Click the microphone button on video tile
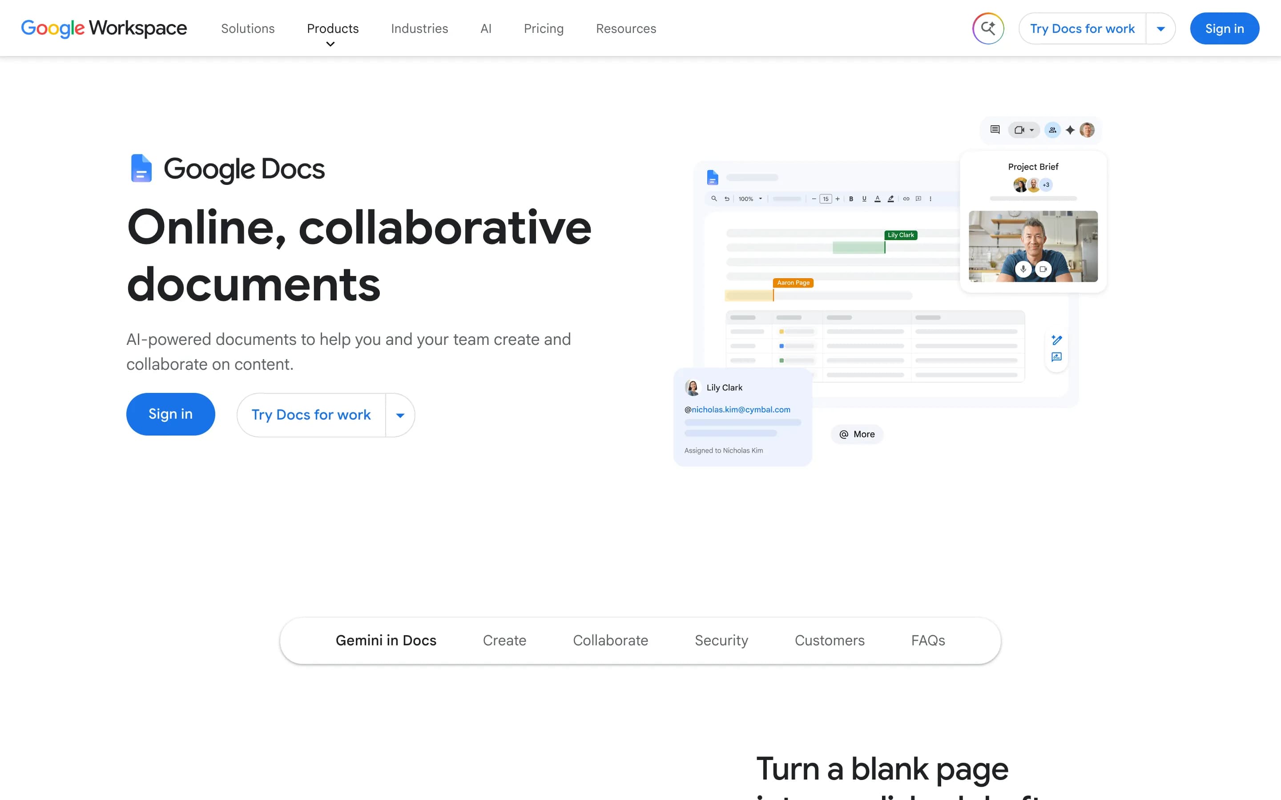Screen dimensions: 1281x800 [1023, 269]
